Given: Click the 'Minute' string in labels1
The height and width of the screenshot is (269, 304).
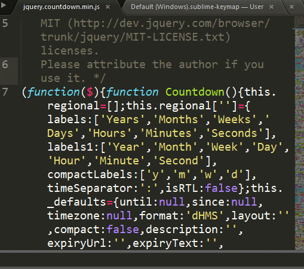Looking at the screenshot, I should tap(119, 161).
